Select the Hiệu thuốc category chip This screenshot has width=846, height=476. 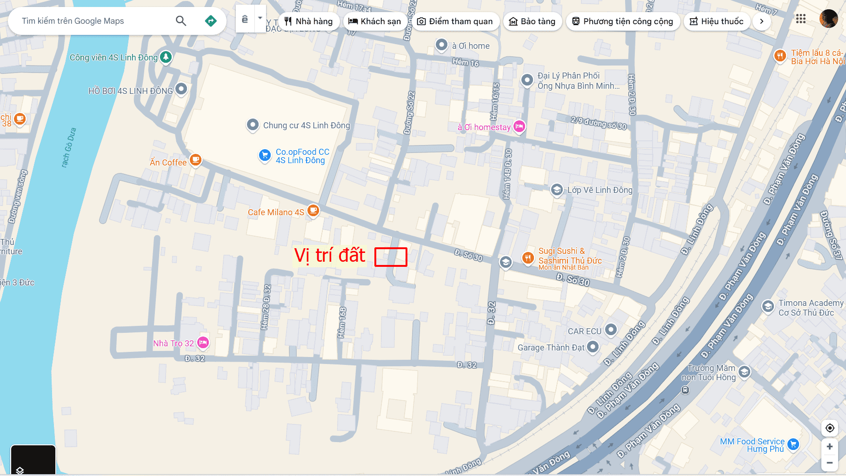[717, 21]
